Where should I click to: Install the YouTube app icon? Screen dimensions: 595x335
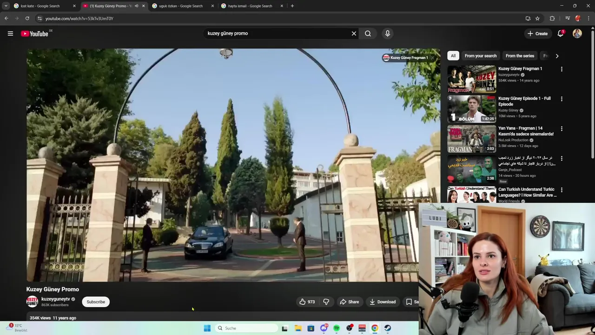click(x=528, y=19)
